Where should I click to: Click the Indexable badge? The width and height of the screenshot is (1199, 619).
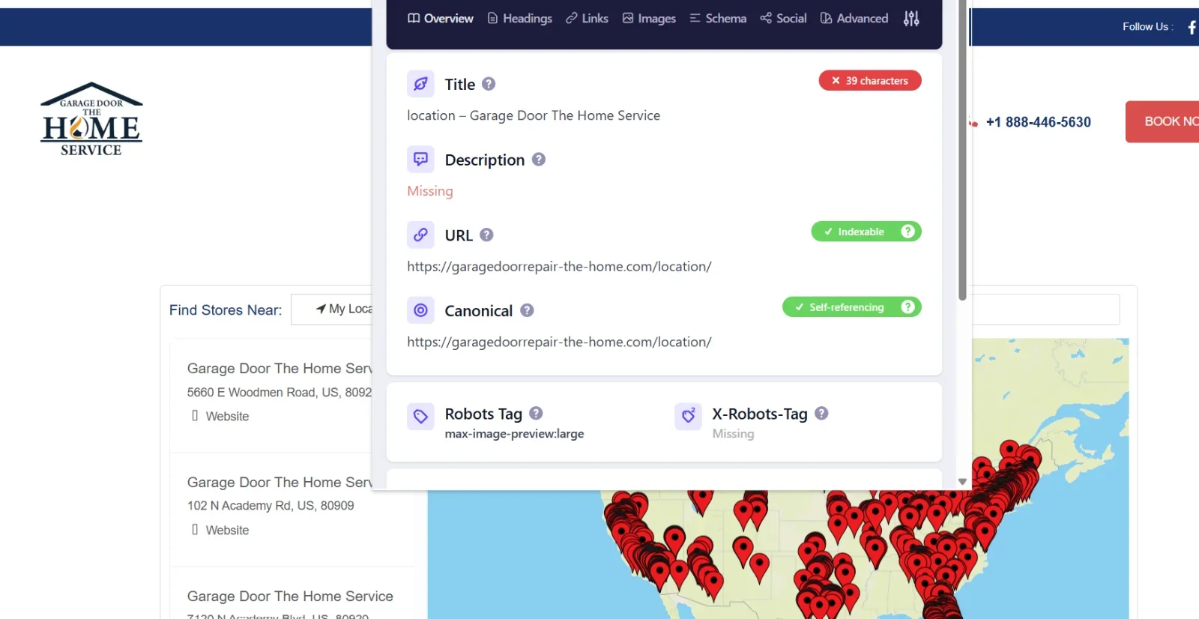point(866,232)
